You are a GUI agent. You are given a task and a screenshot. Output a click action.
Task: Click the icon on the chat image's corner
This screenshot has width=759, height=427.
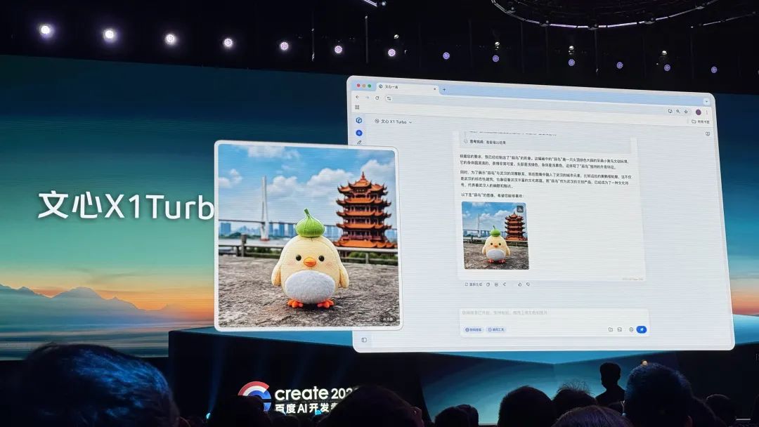click(520, 209)
